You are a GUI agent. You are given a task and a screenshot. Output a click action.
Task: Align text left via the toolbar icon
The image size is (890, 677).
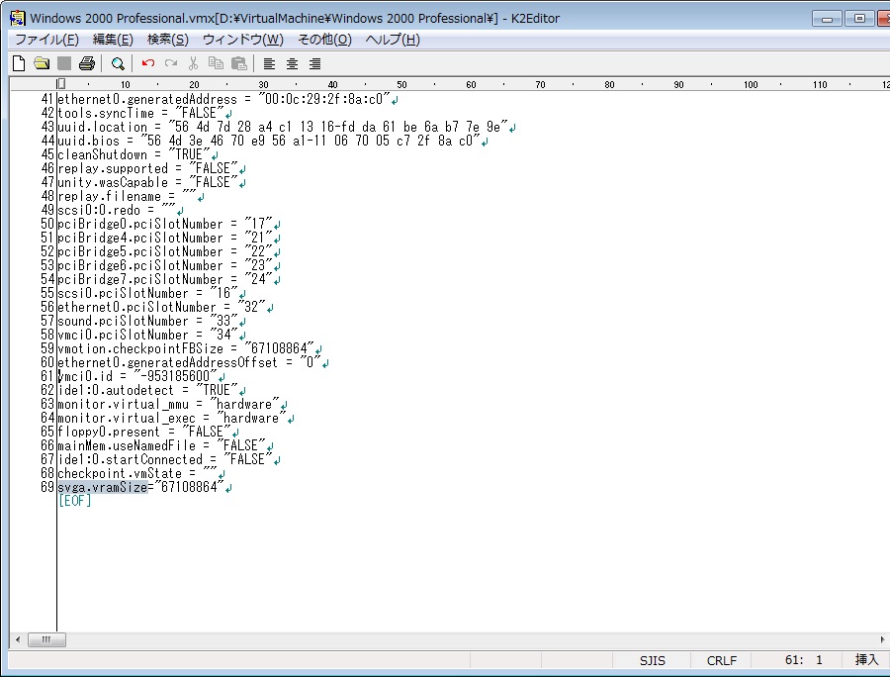point(270,63)
